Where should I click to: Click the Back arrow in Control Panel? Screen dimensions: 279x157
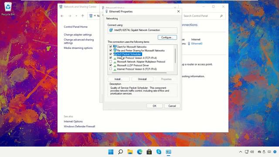pyautogui.click(x=62, y=16)
